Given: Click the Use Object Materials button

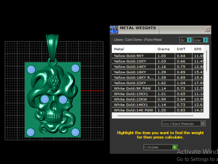Looking at the screenshot, I should 183,123.
